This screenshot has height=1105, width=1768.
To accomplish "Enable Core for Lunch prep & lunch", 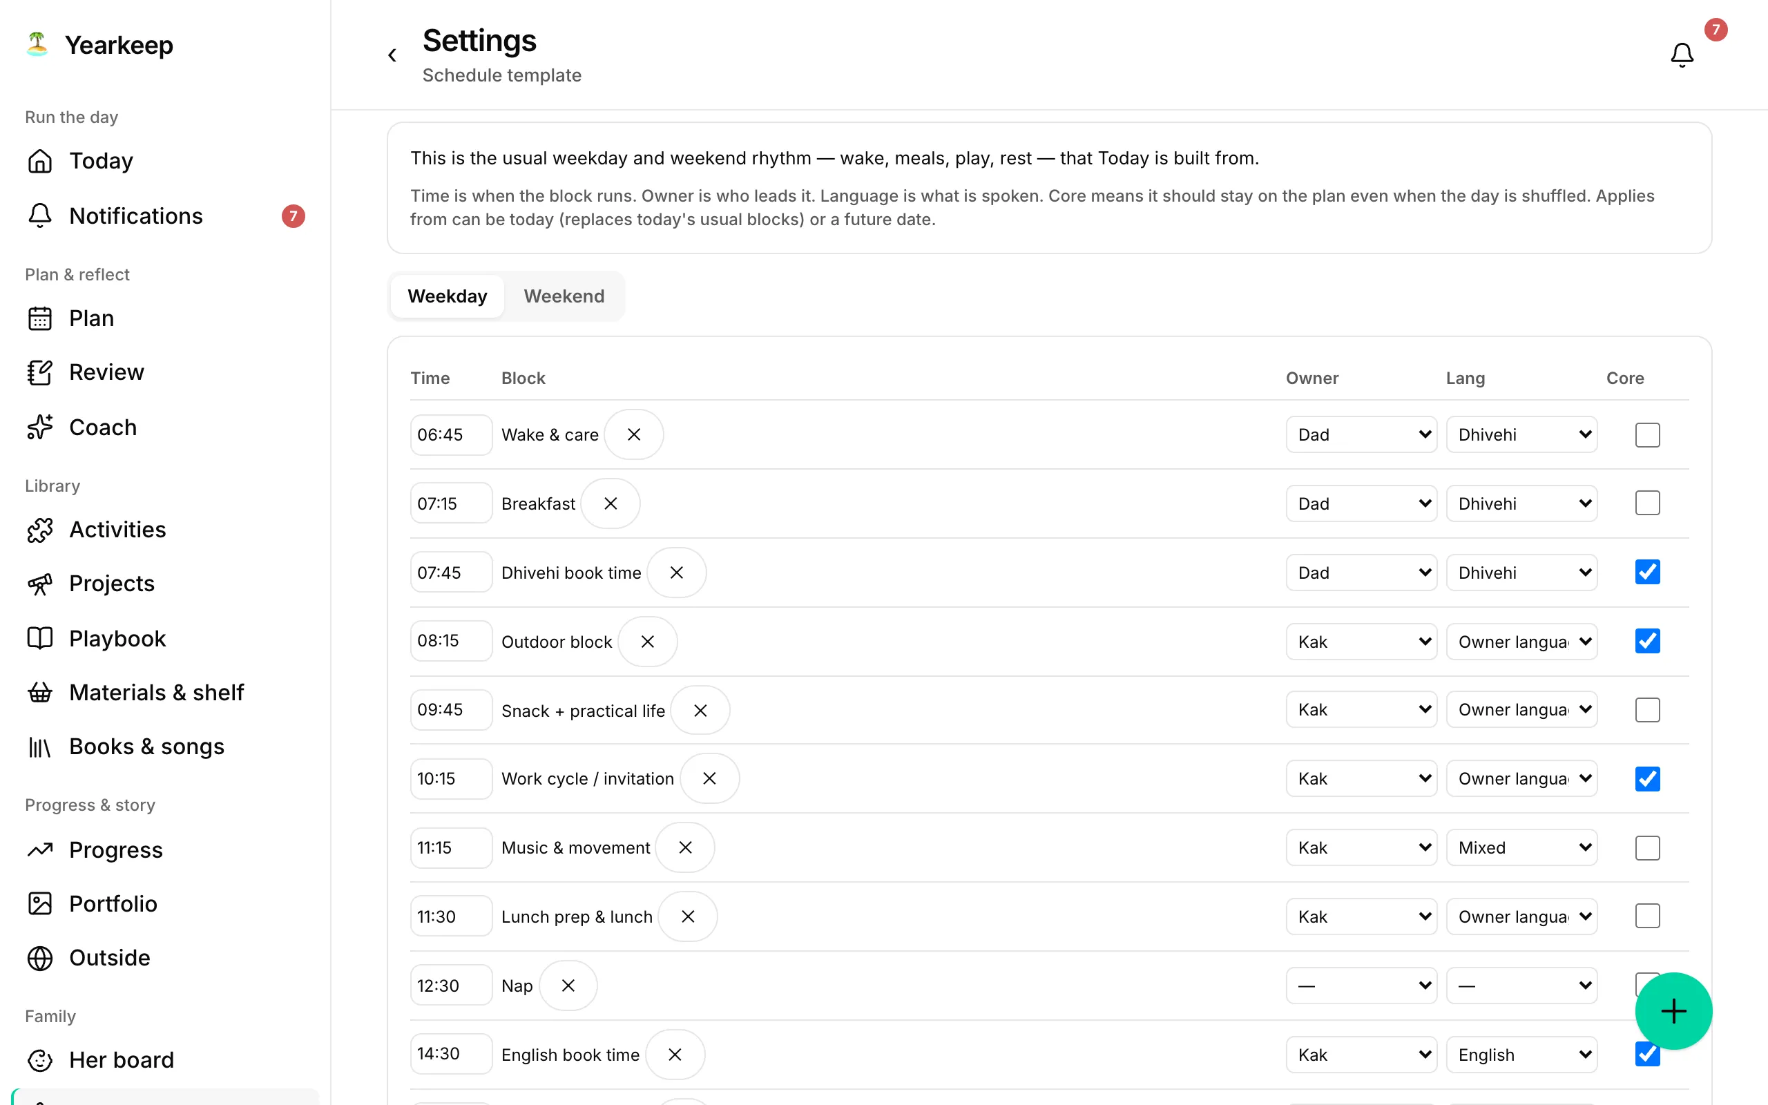I will (x=1647, y=916).
